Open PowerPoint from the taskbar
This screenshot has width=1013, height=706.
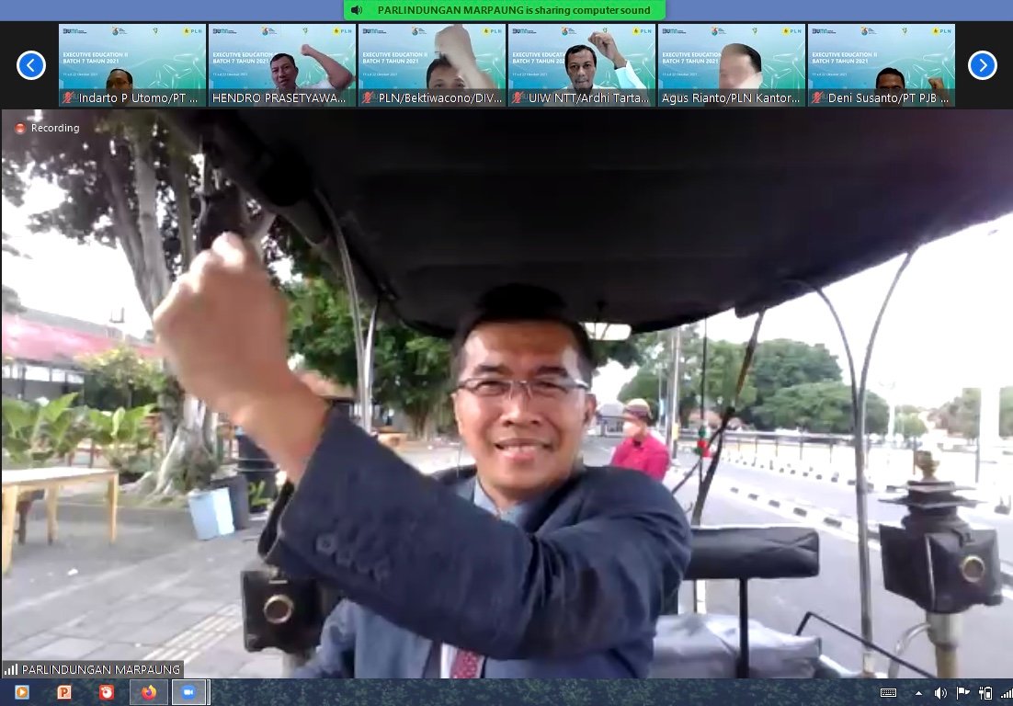(x=64, y=692)
